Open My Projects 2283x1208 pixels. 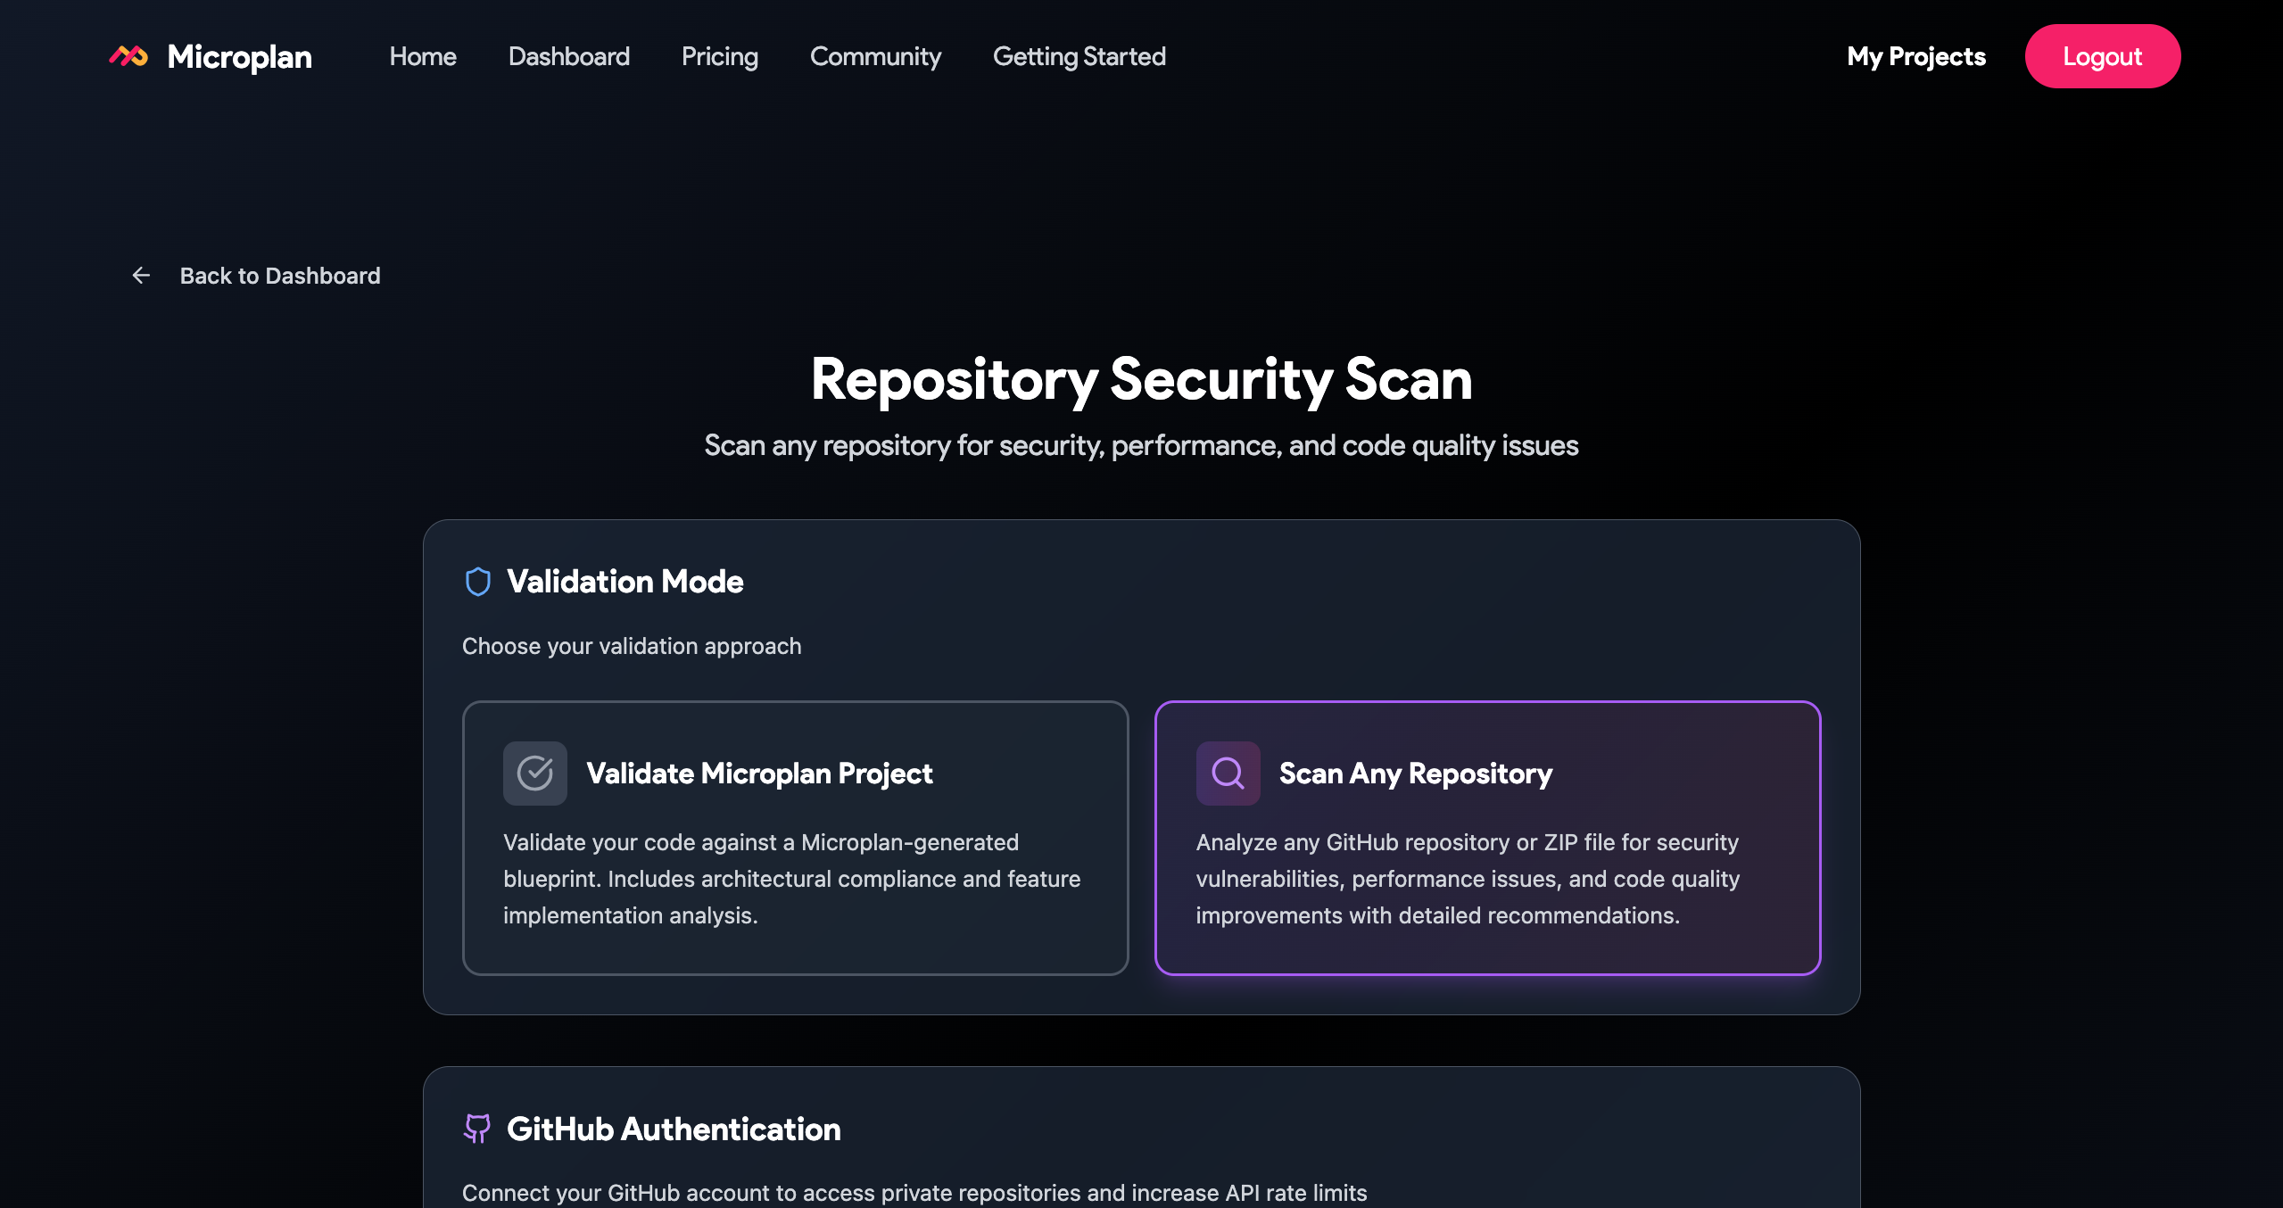point(1916,56)
